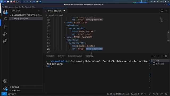This screenshot has width=170, height=96.
Task: Open the terminal launch profile dropdown arrow
Action: click(155, 56)
